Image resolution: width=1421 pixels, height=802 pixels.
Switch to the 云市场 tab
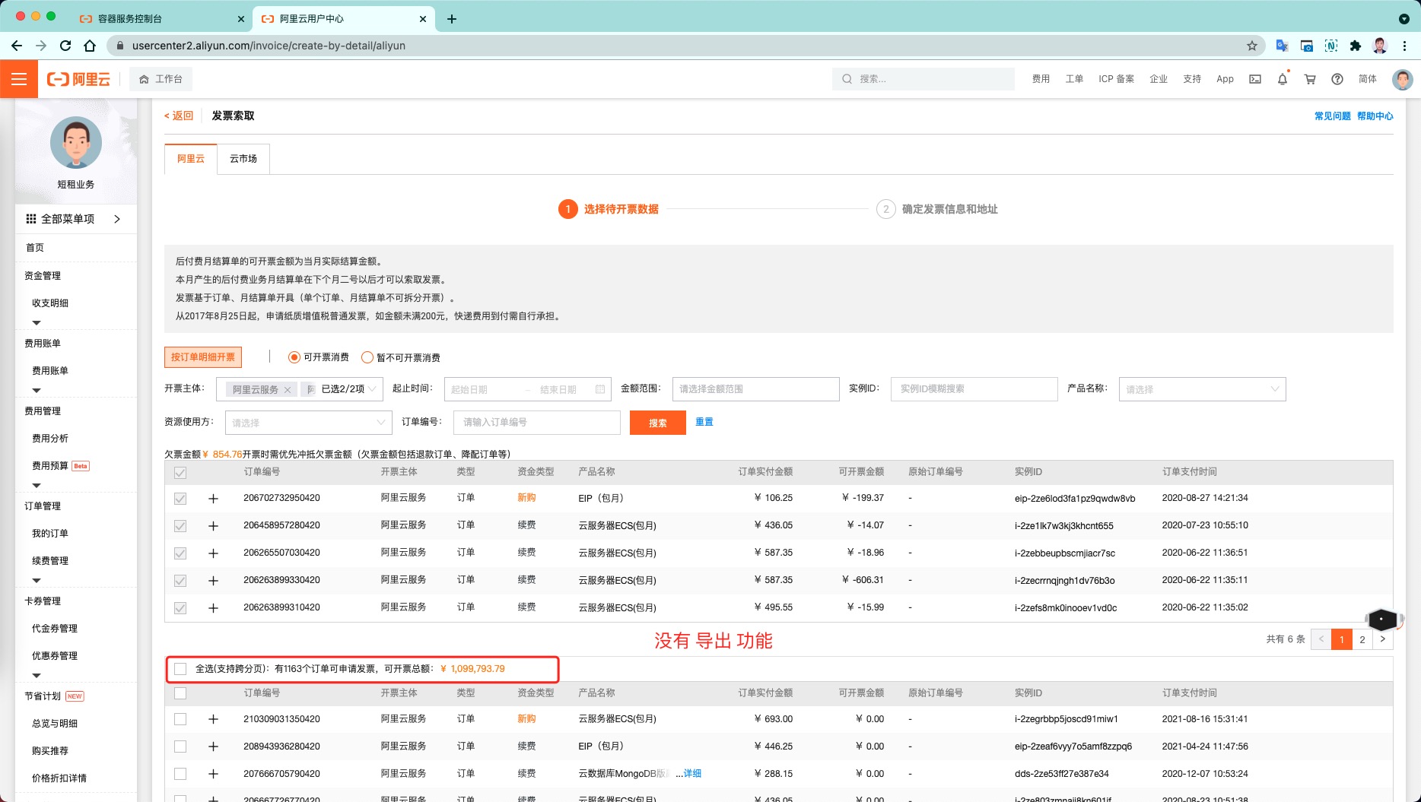[243, 159]
